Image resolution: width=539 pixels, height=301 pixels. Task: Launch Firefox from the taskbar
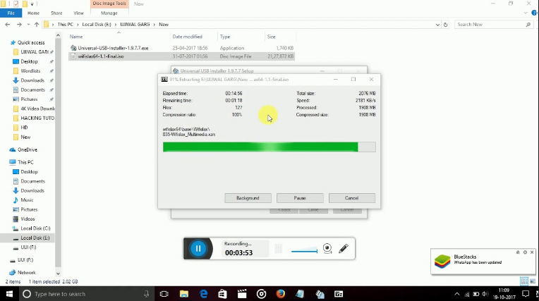tap(281, 294)
